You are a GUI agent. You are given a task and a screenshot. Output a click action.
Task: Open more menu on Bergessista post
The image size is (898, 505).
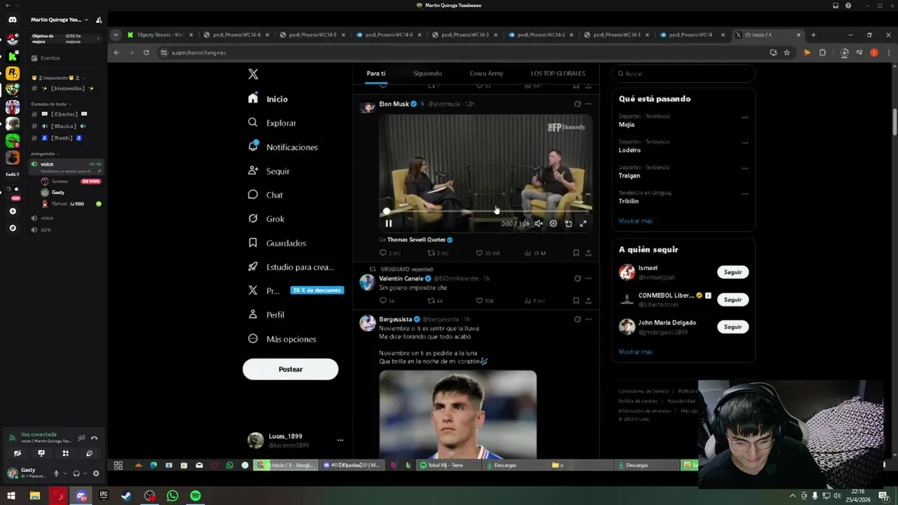point(588,319)
